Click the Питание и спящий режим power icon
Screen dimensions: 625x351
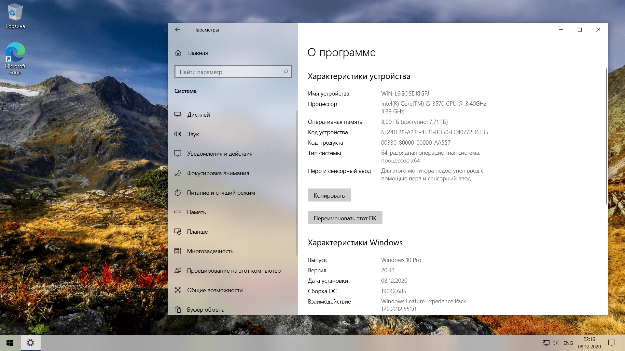click(x=178, y=192)
